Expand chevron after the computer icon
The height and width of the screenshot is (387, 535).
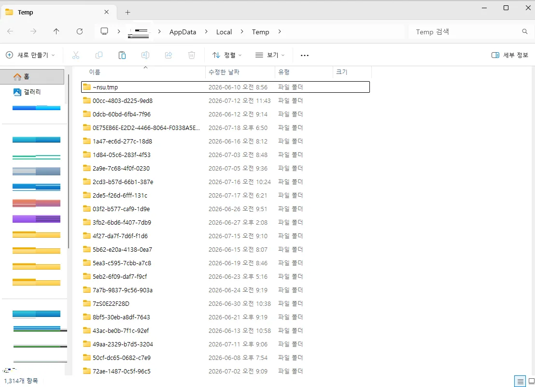click(118, 31)
